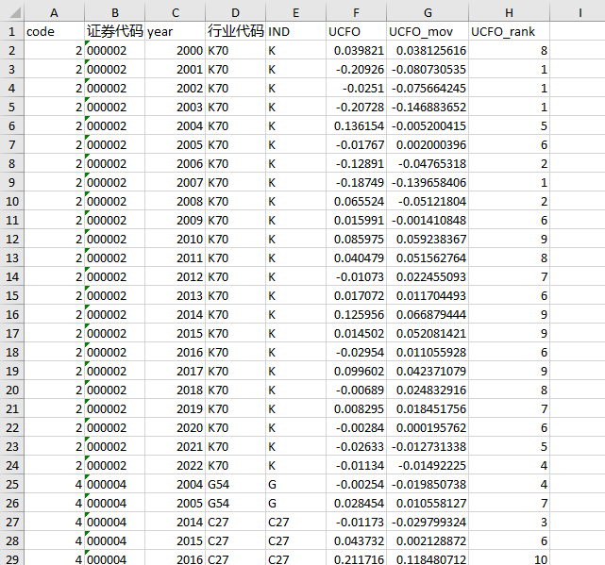
Task: Click the '证券代码' header cell
Action: click(114, 31)
